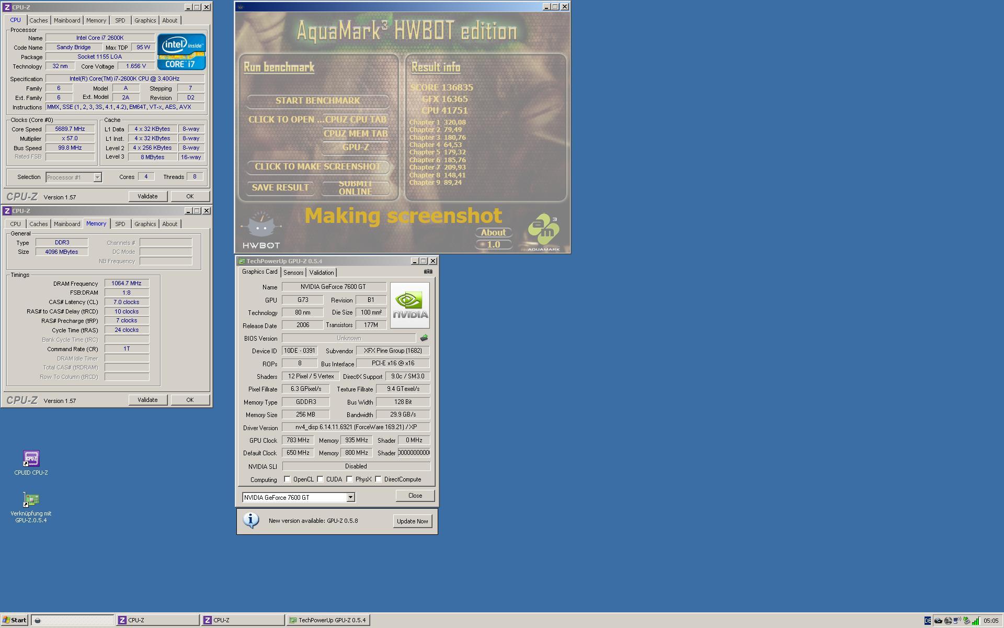The image size is (1004, 628).
Task: Click START BENCHMARK in AquaMark
Action: [317, 100]
